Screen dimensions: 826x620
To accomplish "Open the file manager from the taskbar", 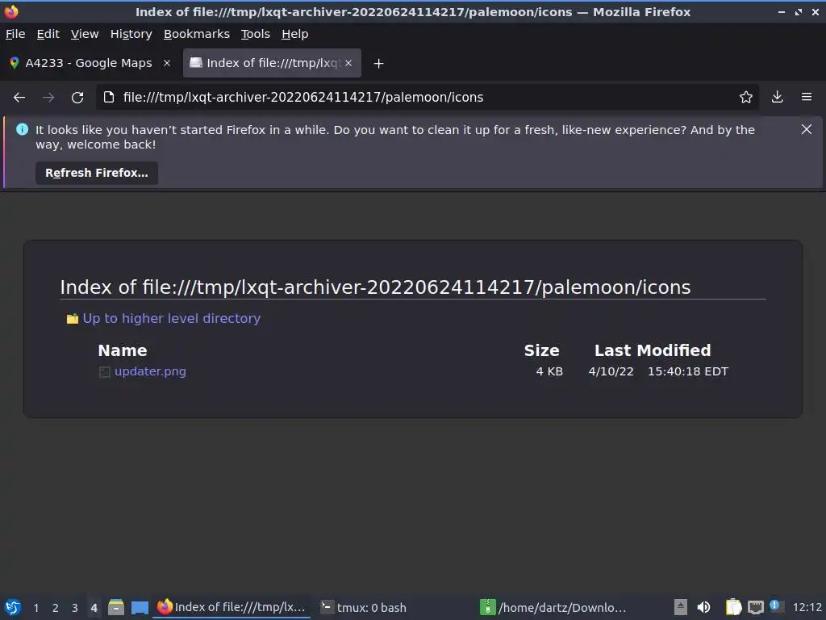I will click(x=116, y=607).
